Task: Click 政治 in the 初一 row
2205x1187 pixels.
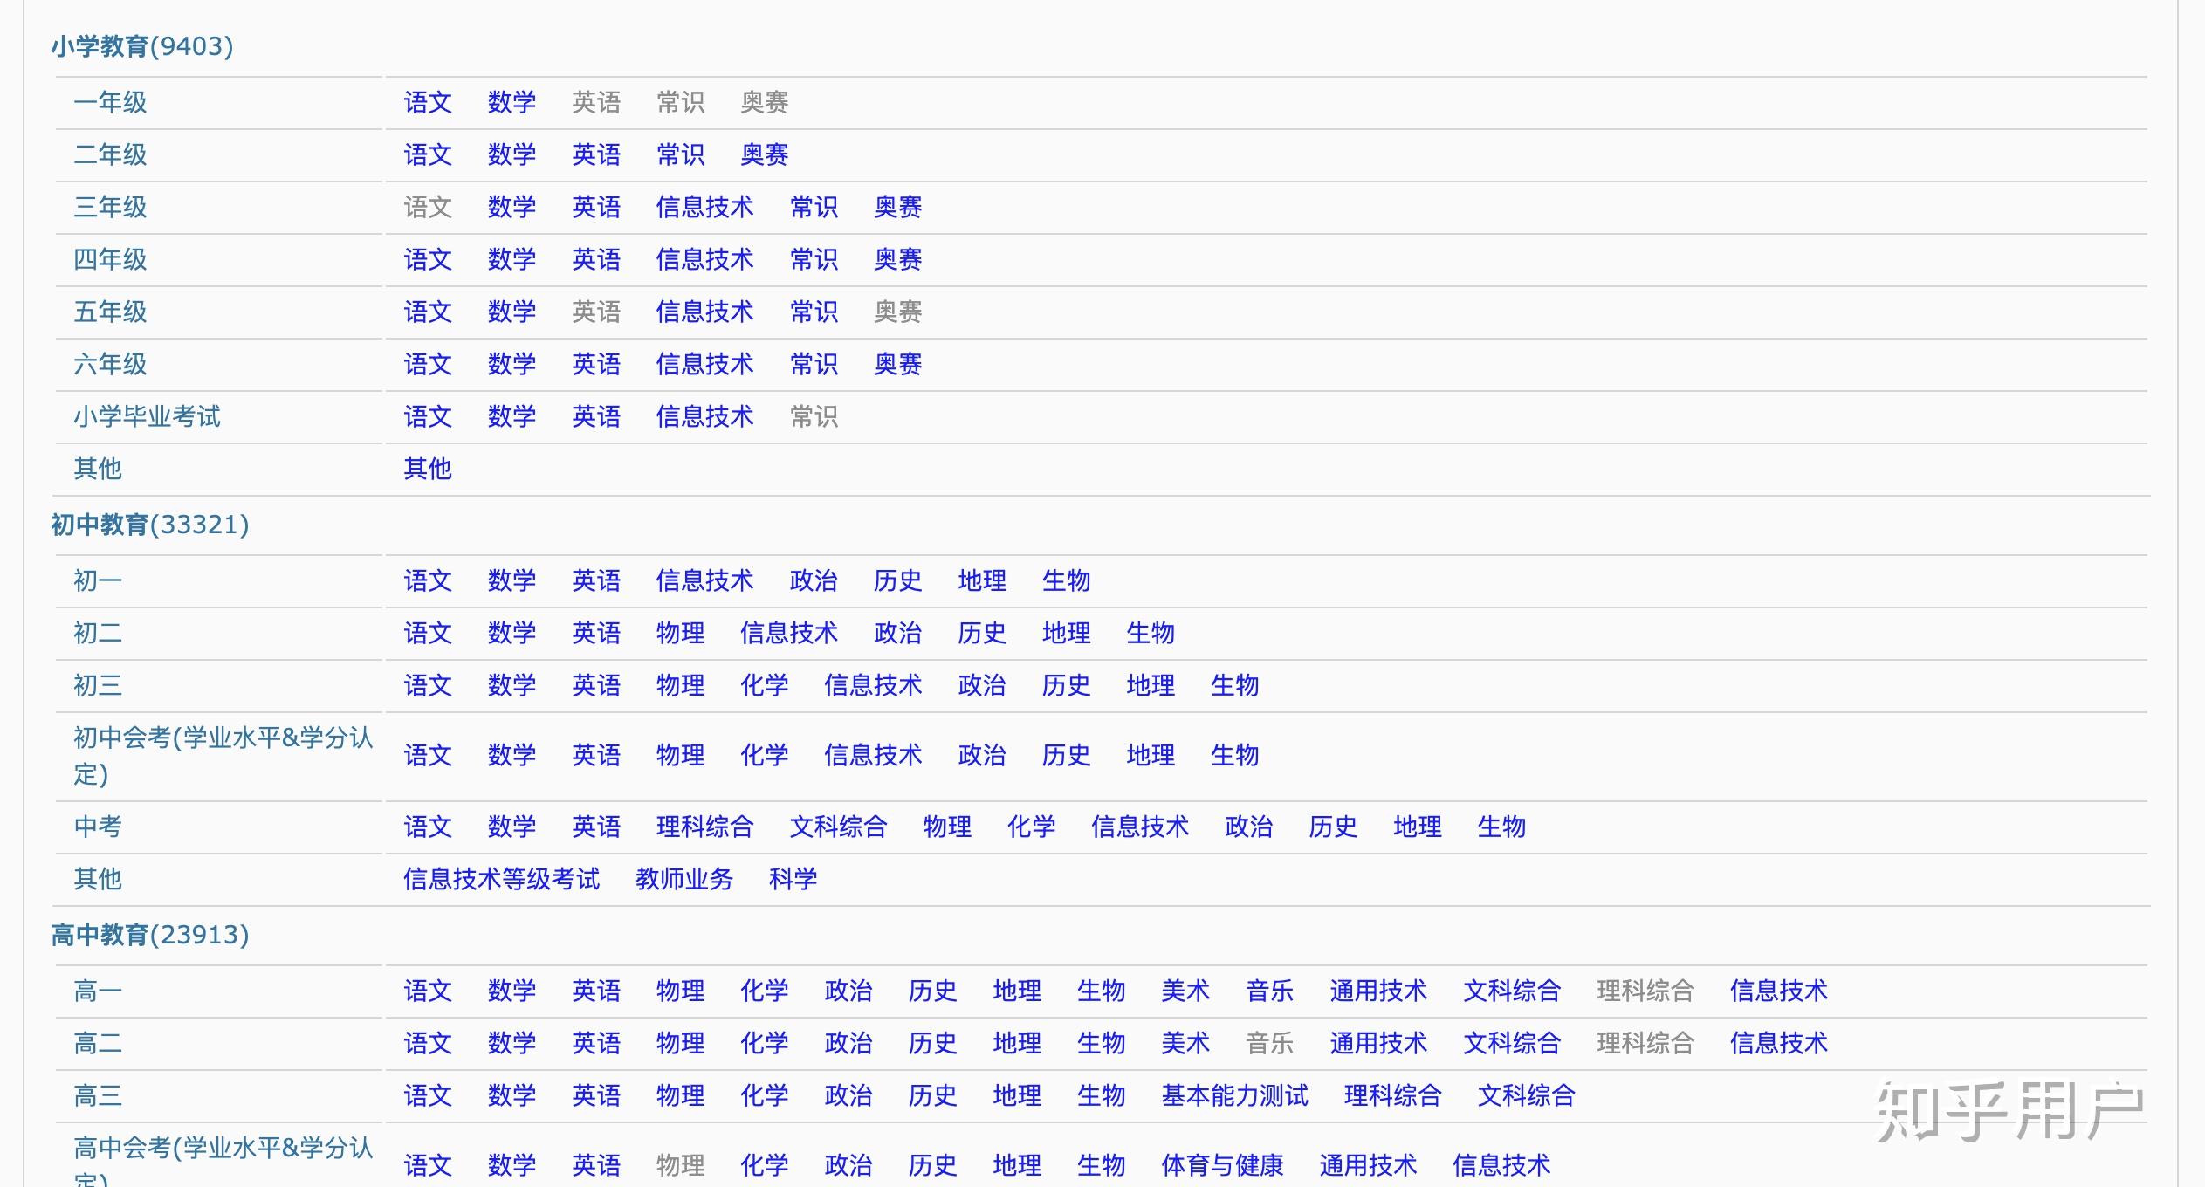Action: (814, 580)
